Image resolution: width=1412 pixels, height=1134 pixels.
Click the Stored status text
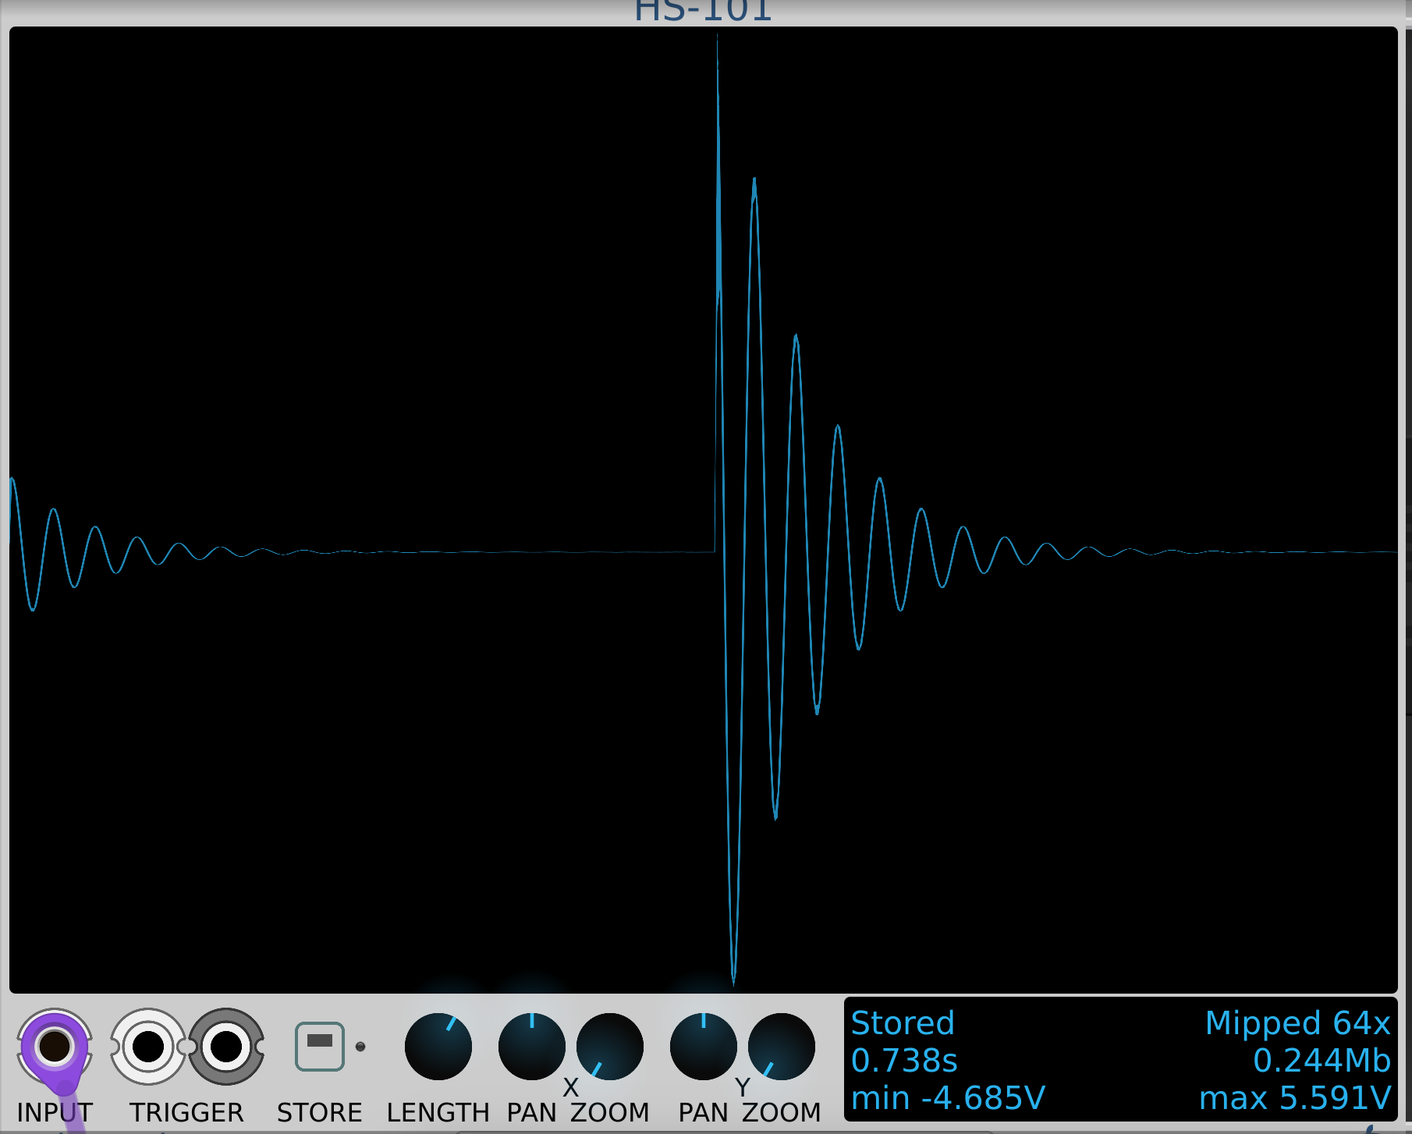(903, 1023)
